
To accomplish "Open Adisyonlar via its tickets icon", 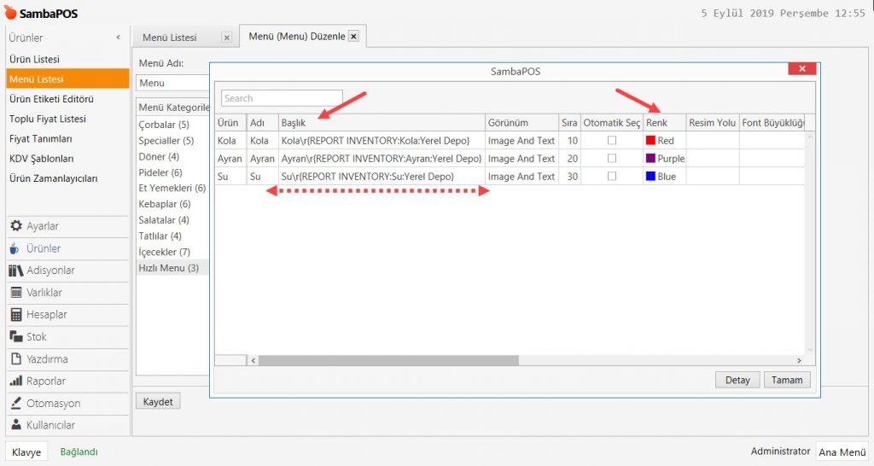I will (15, 271).
